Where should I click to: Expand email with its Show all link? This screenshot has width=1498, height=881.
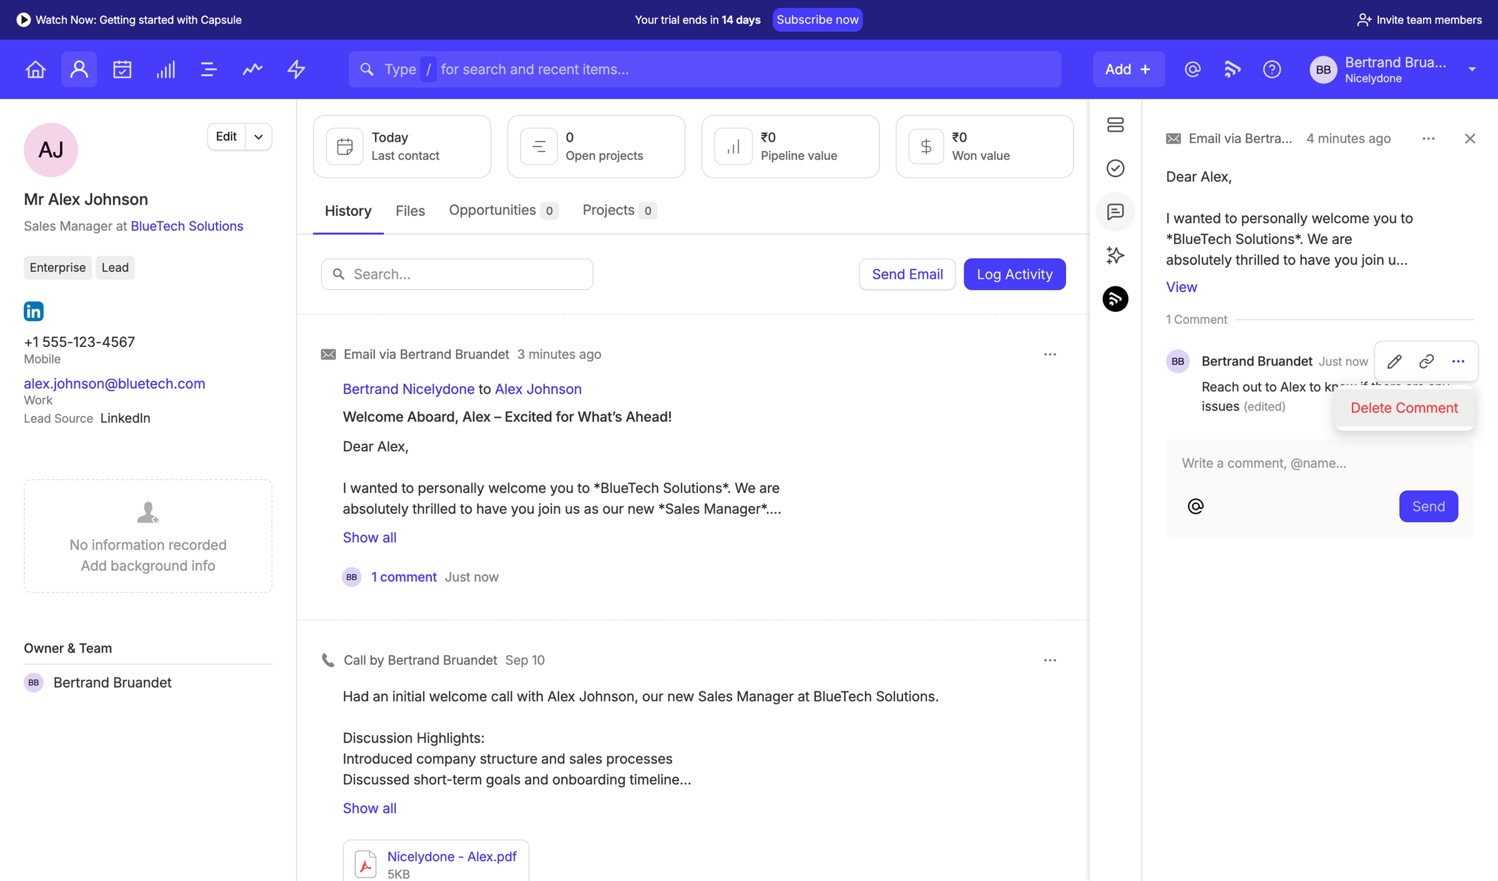click(x=370, y=537)
